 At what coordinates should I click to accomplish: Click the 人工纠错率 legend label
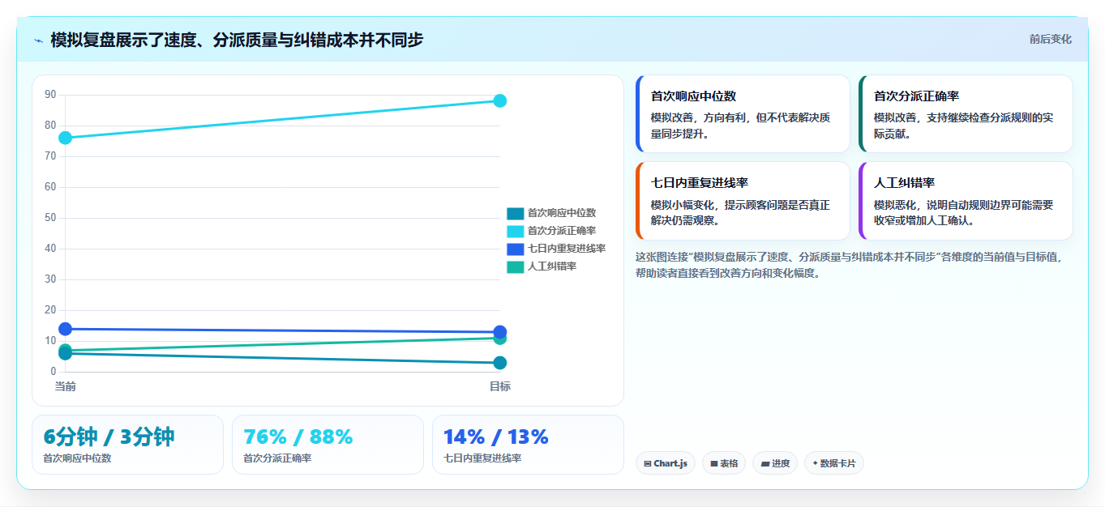point(552,266)
